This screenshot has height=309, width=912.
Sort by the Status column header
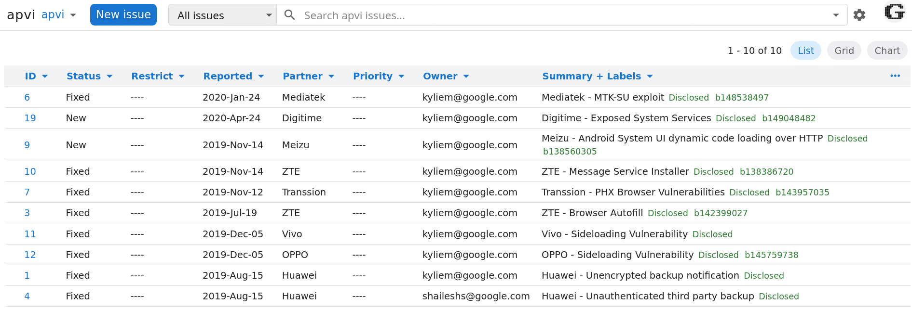pyautogui.click(x=89, y=76)
